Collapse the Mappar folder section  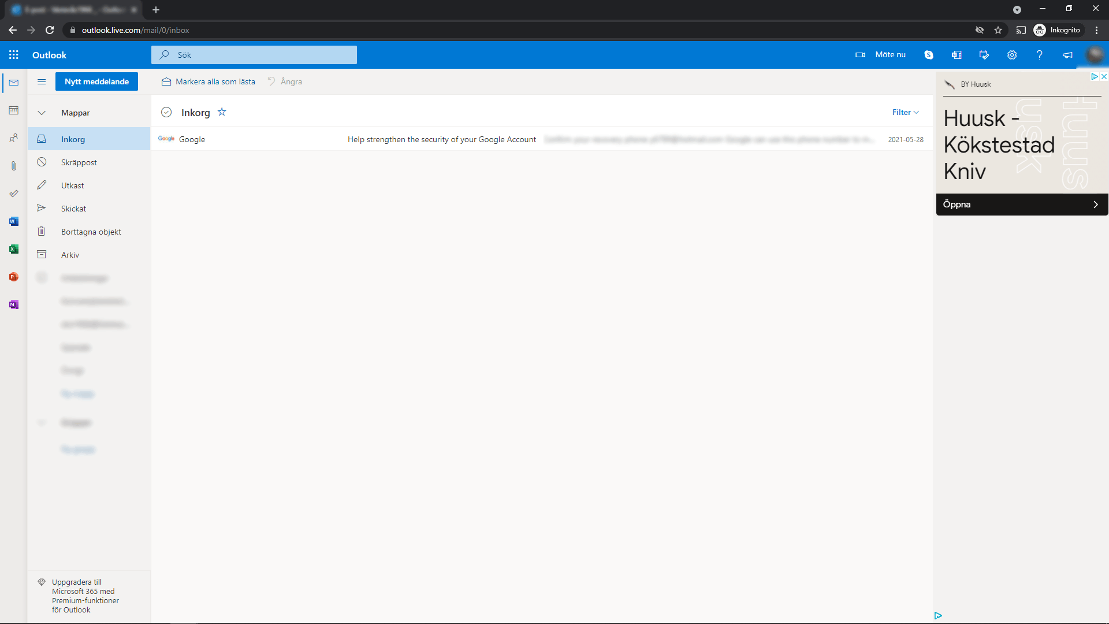[42, 113]
